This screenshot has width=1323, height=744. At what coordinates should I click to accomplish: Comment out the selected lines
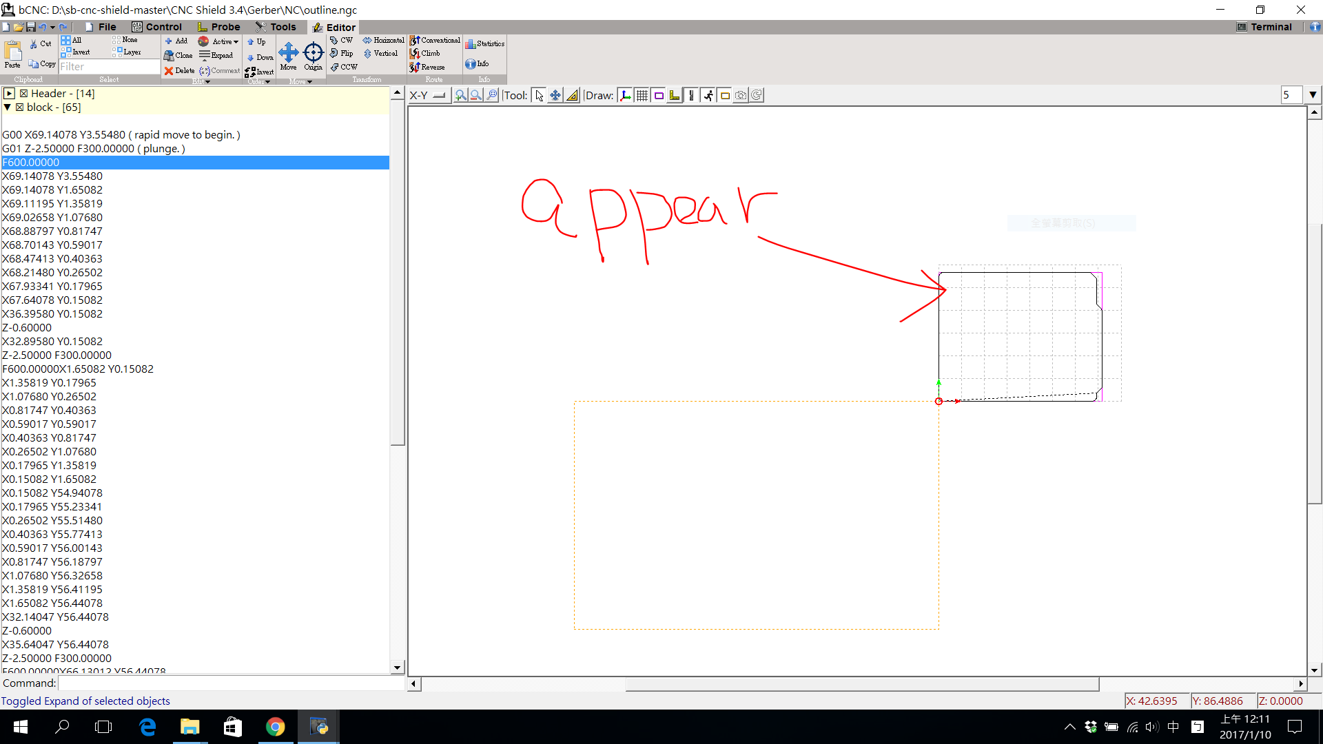220,71
